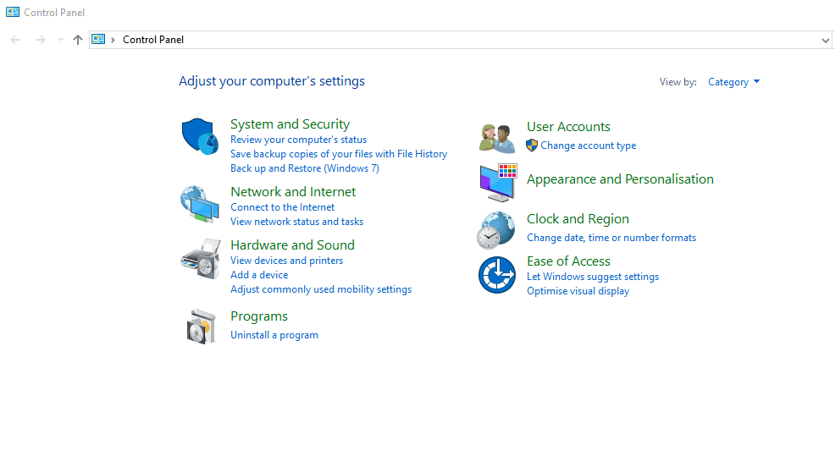Click the Hardware and Sound printer icon

coord(200,259)
